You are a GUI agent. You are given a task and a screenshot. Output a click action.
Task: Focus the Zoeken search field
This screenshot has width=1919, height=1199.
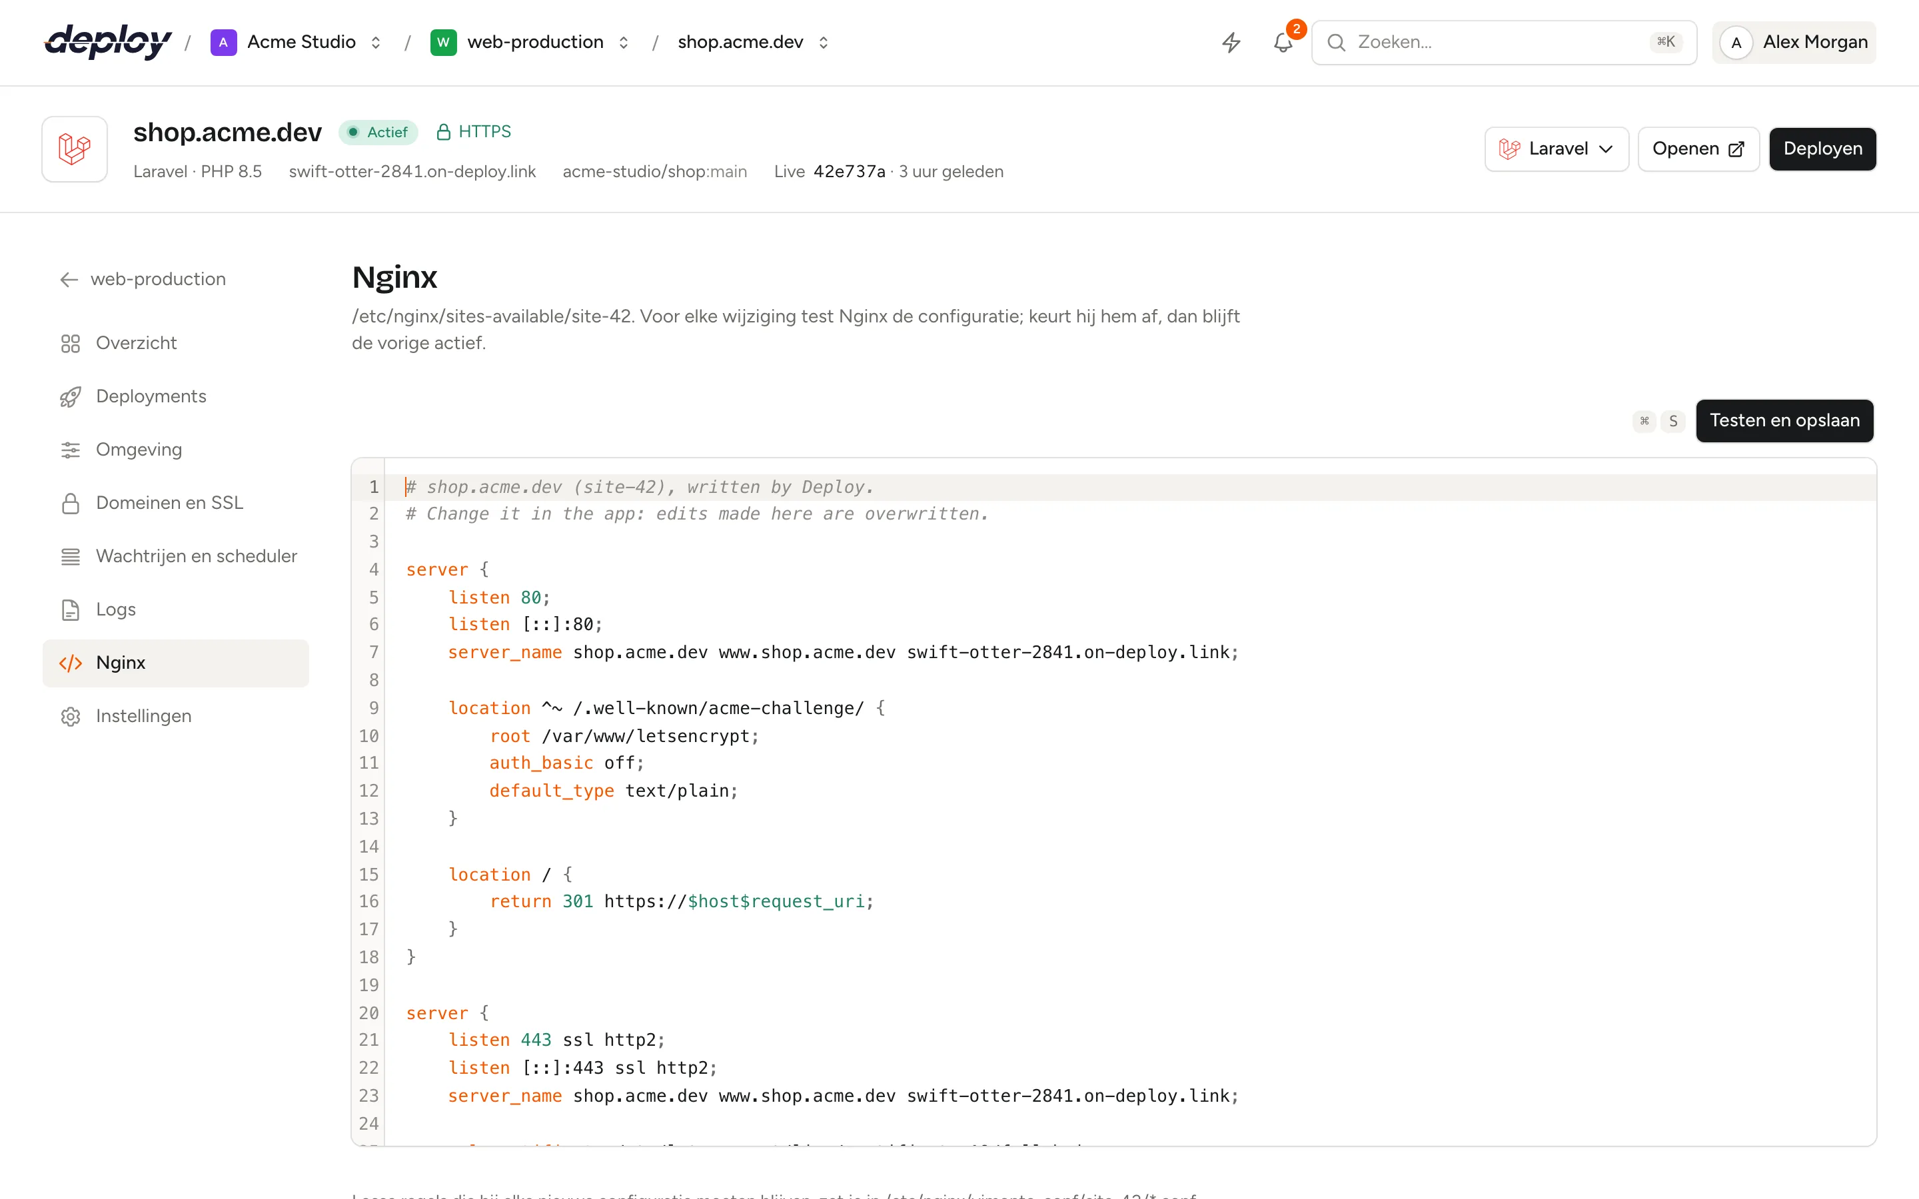1503,42
